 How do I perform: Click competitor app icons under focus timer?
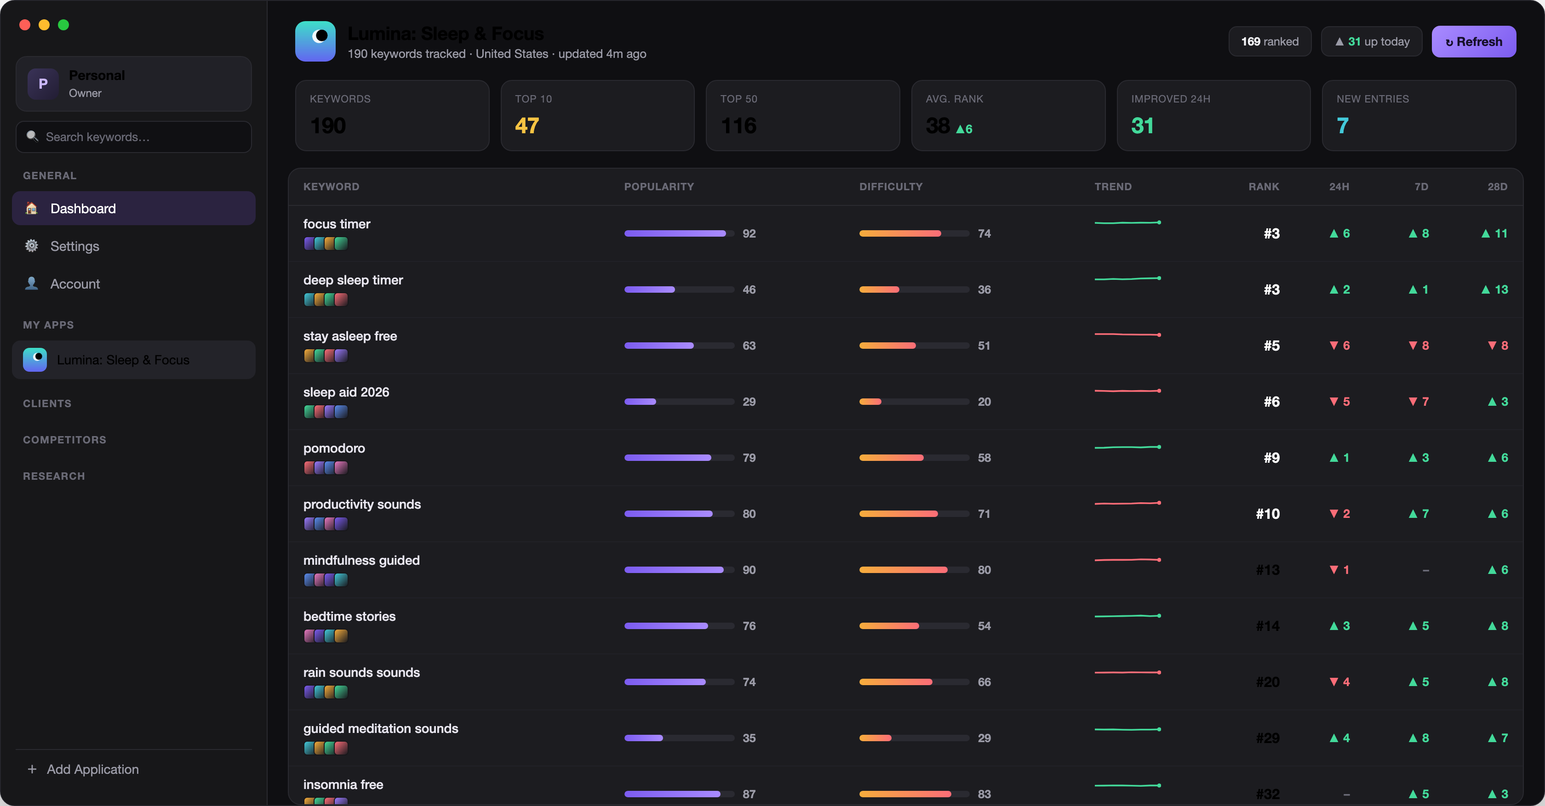pos(326,243)
